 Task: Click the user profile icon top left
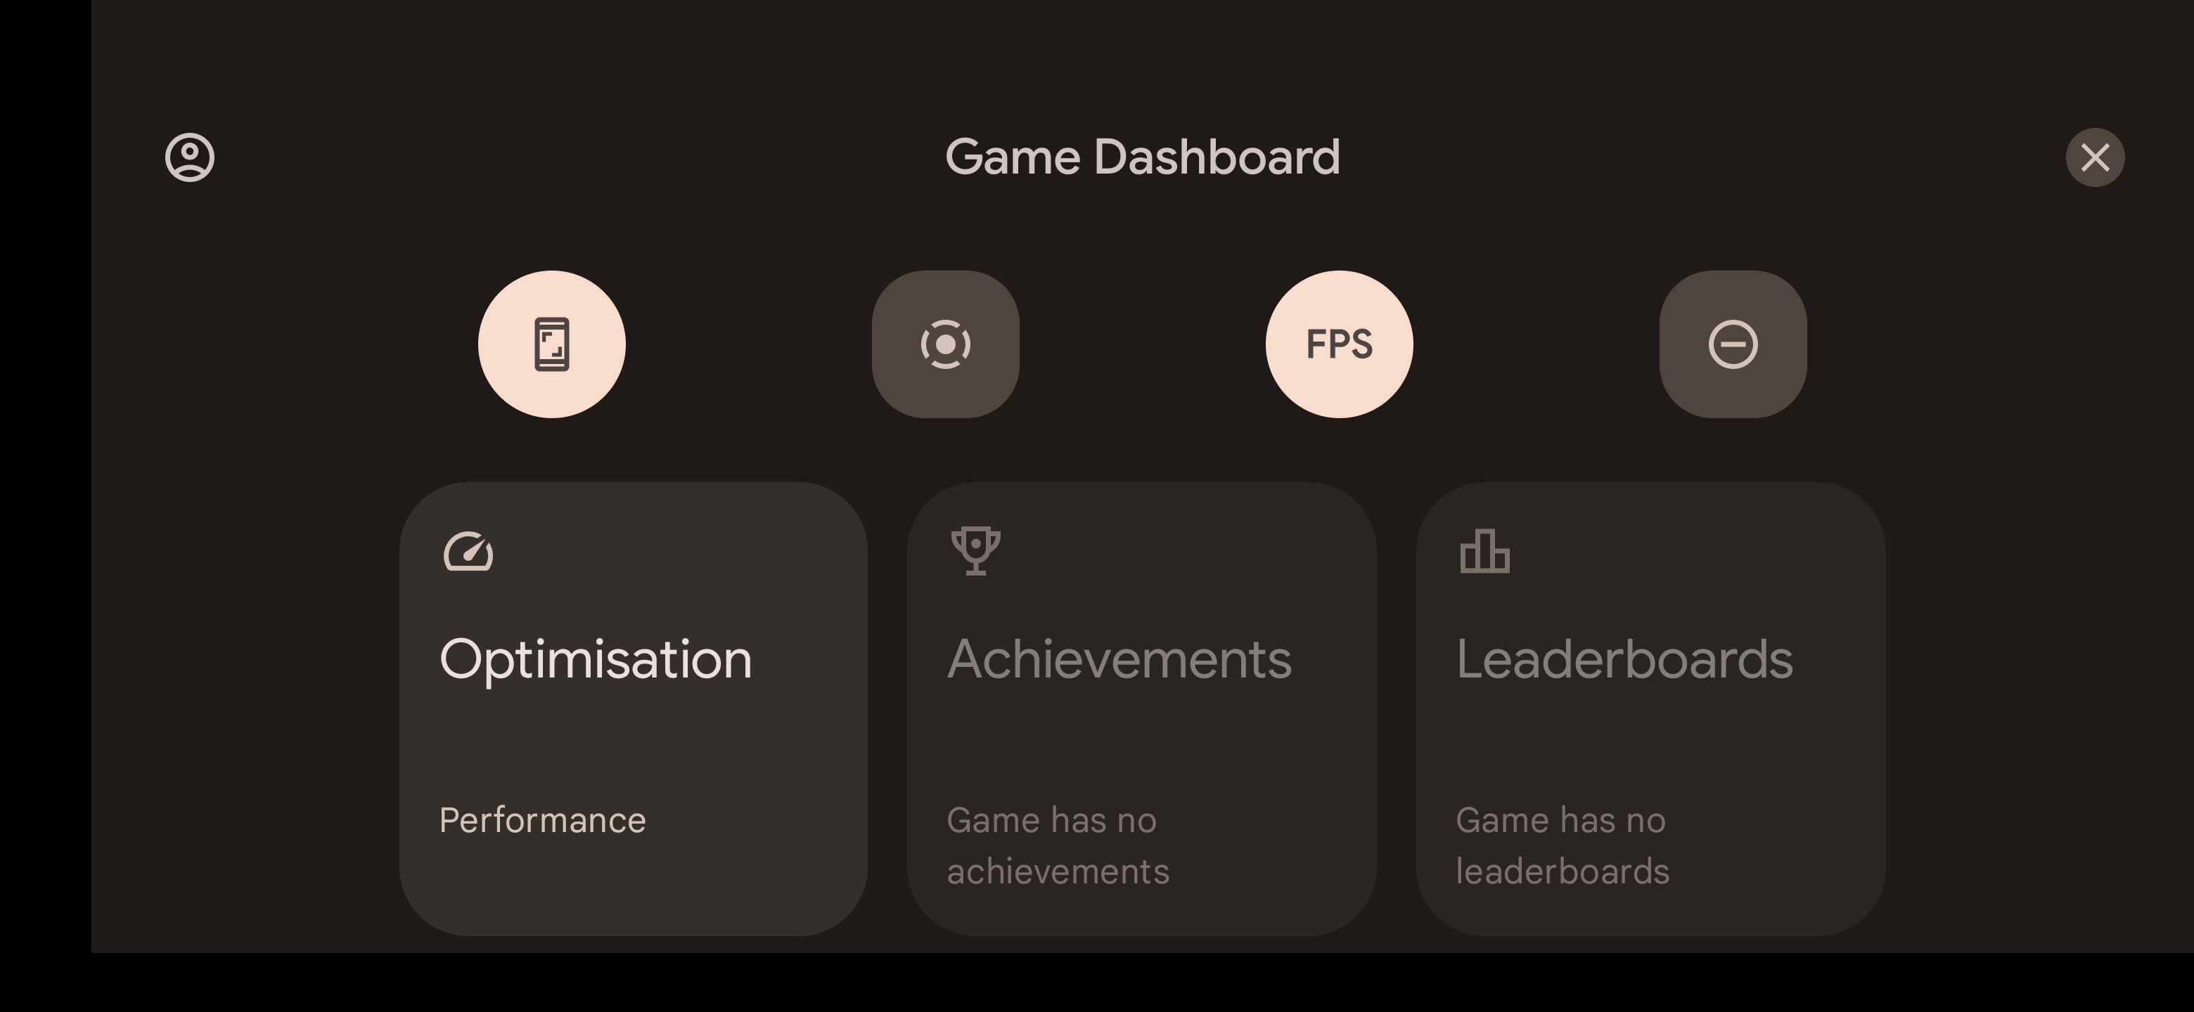click(189, 155)
